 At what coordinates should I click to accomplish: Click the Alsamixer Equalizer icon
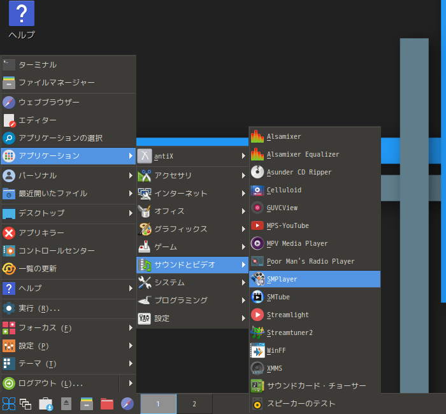pyautogui.click(x=257, y=154)
